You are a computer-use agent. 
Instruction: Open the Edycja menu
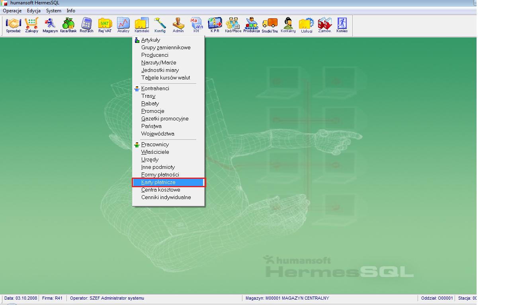pos(34,11)
